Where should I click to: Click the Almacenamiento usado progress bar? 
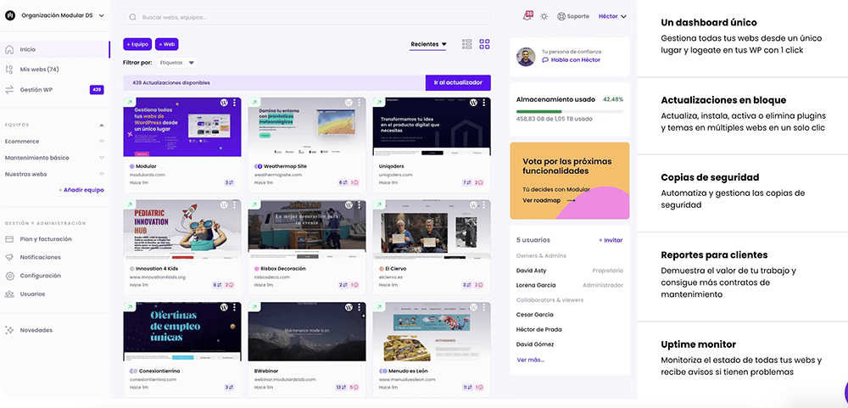570,111
